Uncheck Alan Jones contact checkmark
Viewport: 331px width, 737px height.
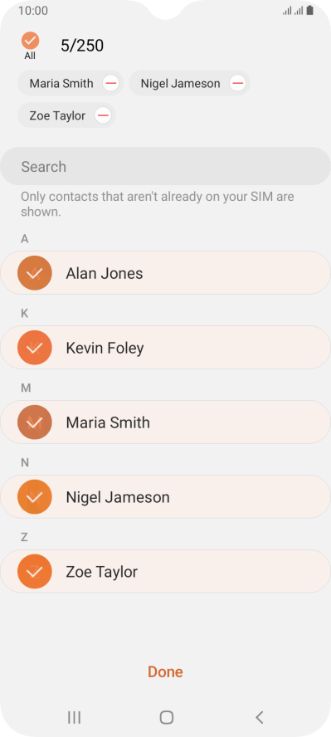[x=34, y=273]
